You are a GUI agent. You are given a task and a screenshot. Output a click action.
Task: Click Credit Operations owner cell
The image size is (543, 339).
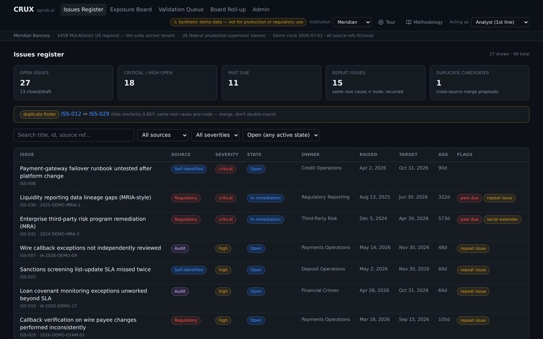[x=322, y=168]
